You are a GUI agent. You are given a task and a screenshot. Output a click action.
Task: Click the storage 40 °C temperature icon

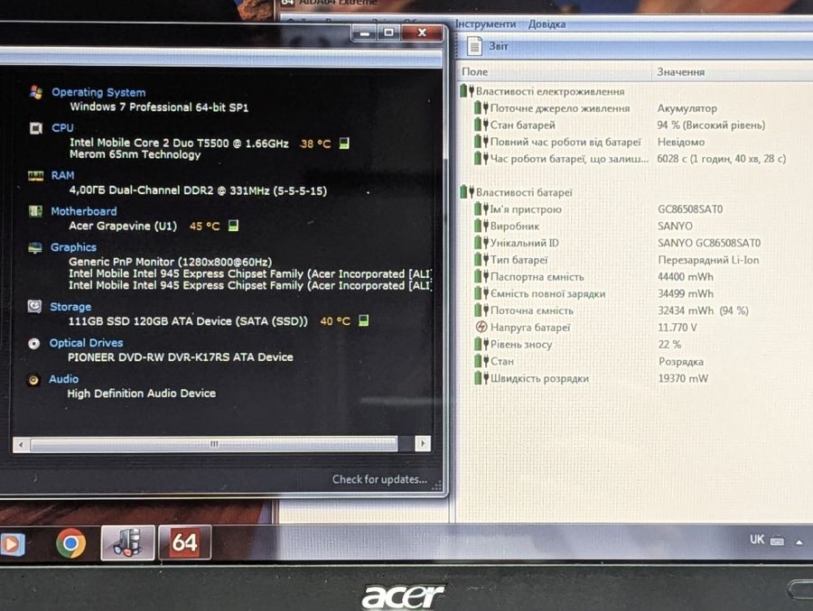click(x=363, y=320)
